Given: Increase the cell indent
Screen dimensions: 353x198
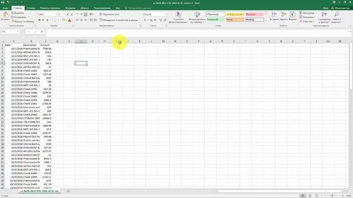Looking at the screenshot, I should [95, 20].
